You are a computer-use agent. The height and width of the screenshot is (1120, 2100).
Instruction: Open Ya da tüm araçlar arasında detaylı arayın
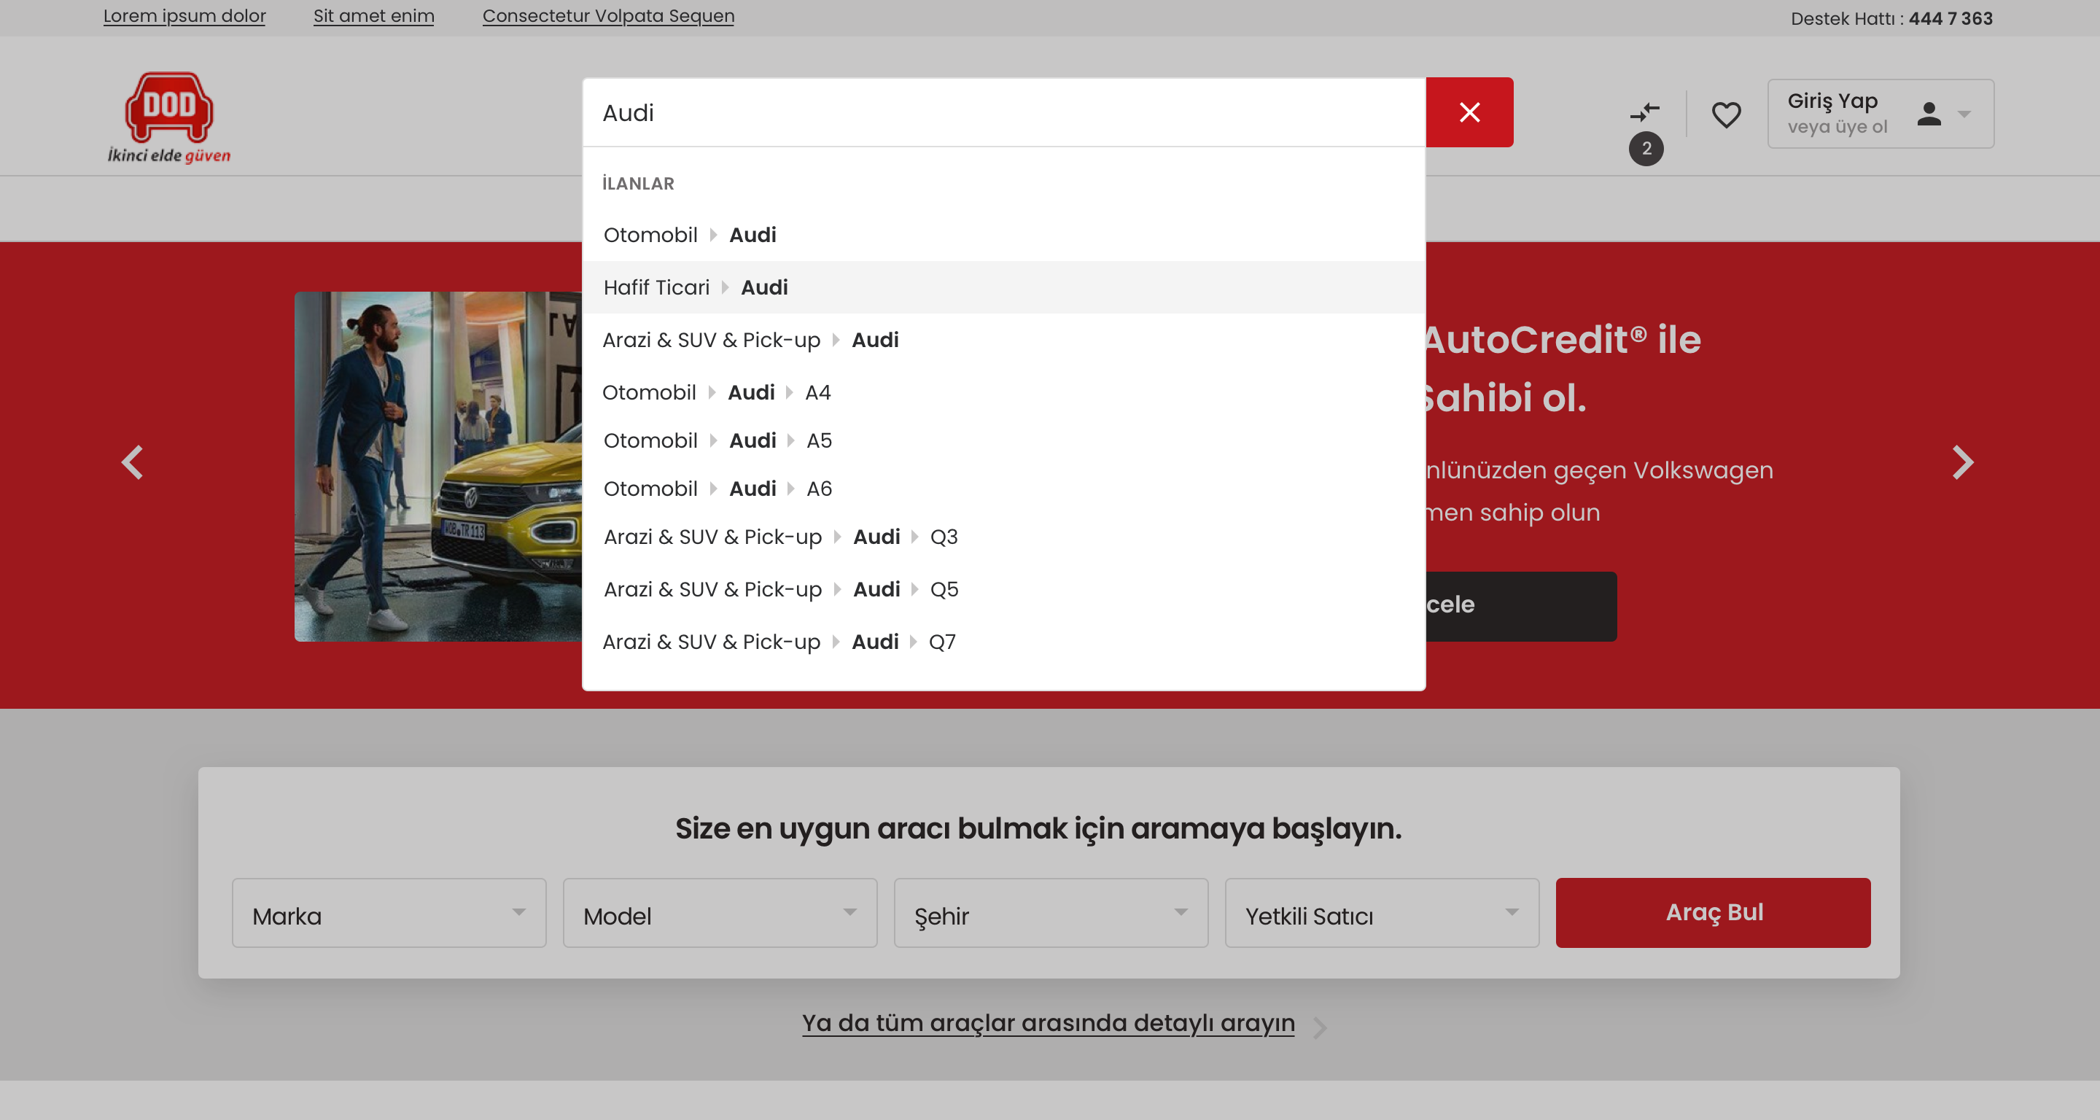(x=1049, y=1023)
